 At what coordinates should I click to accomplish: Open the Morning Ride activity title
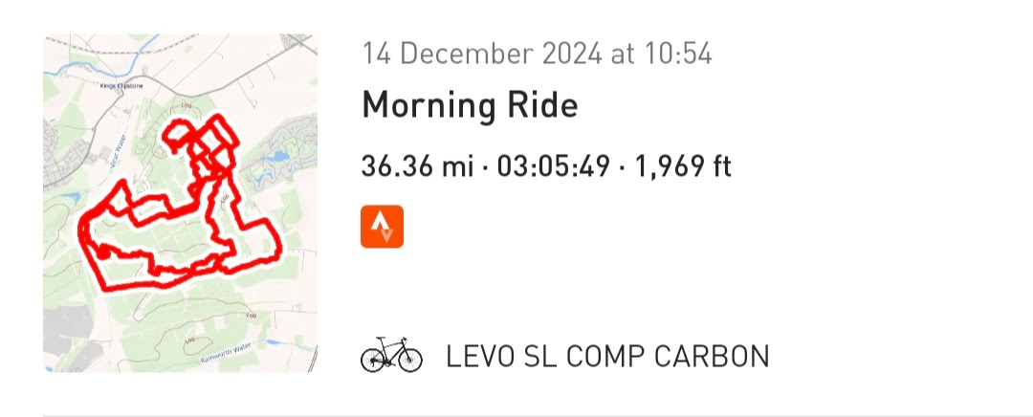tap(470, 104)
